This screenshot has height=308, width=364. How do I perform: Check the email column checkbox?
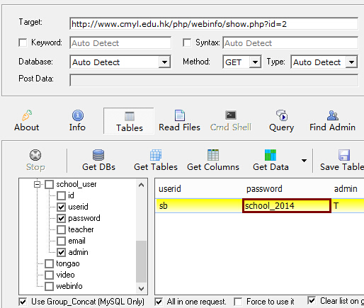click(x=61, y=241)
